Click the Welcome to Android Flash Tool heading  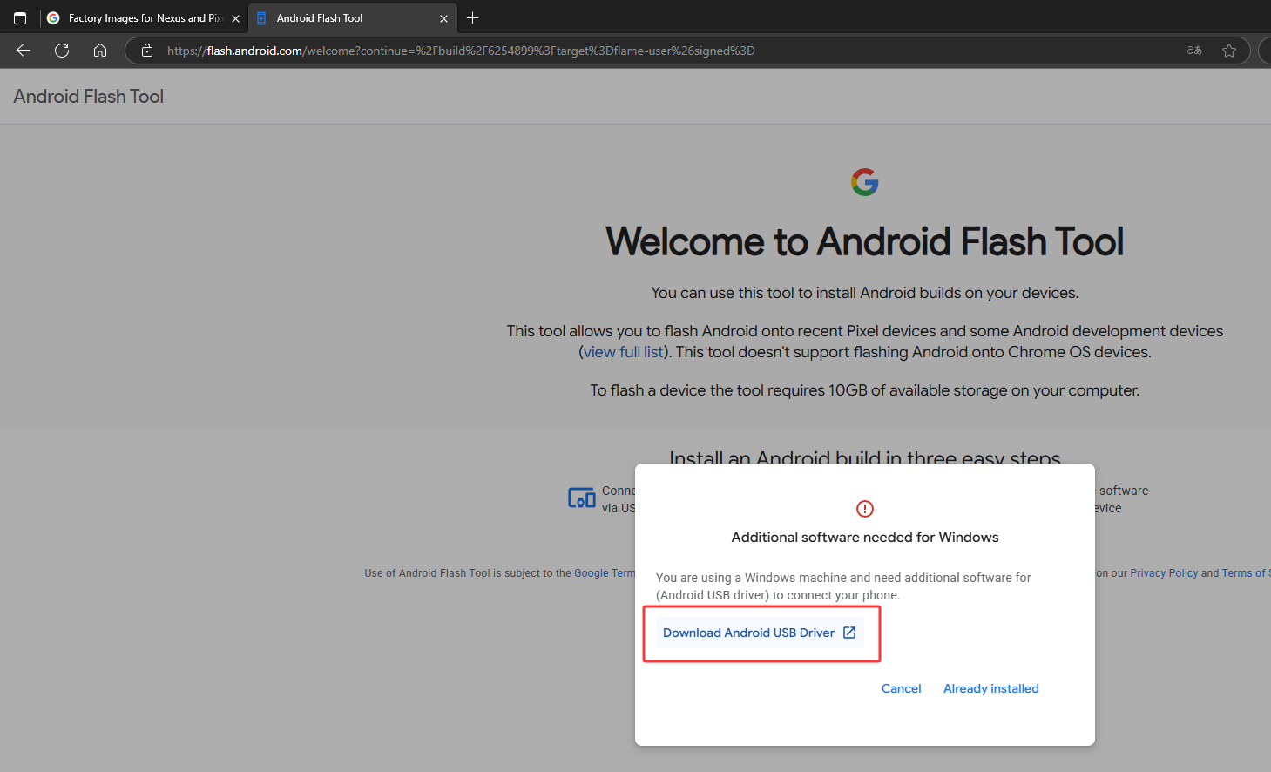[x=865, y=241]
